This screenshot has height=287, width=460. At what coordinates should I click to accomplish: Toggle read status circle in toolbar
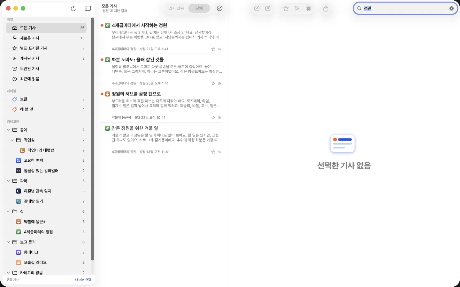click(309, 9)
